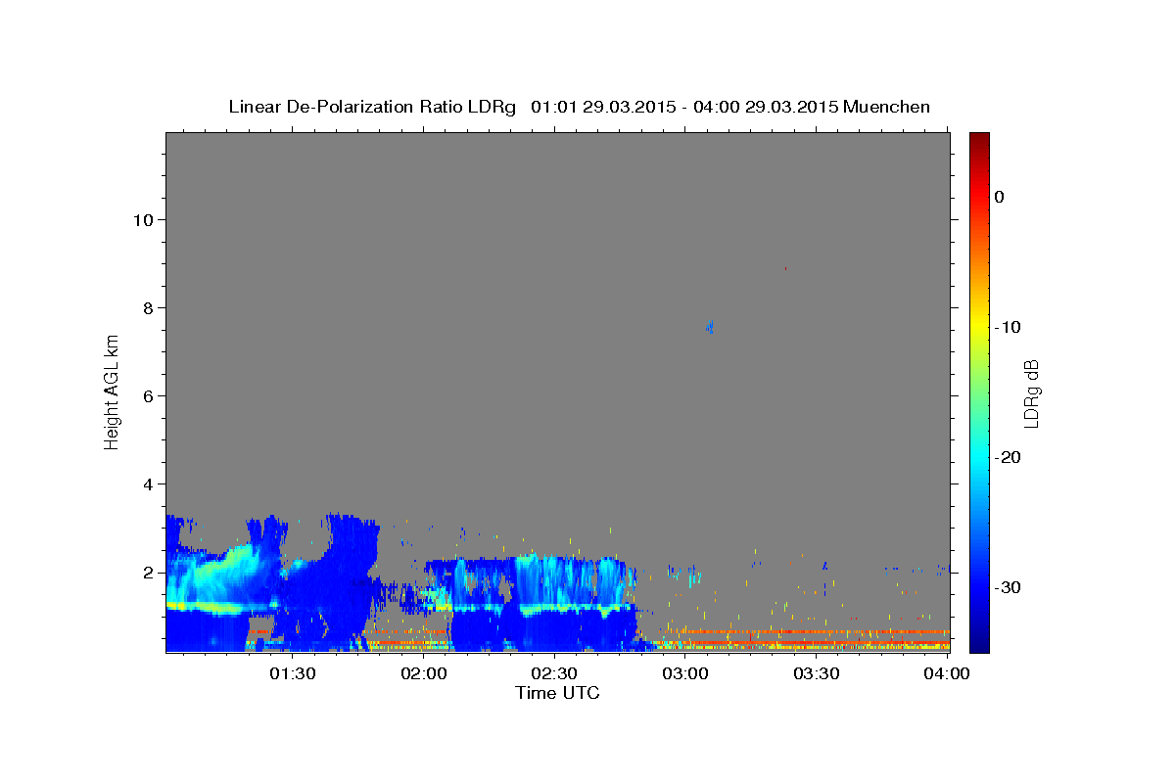Click the 'LDRg dB' colorbar label

[x=1031, y=393]
